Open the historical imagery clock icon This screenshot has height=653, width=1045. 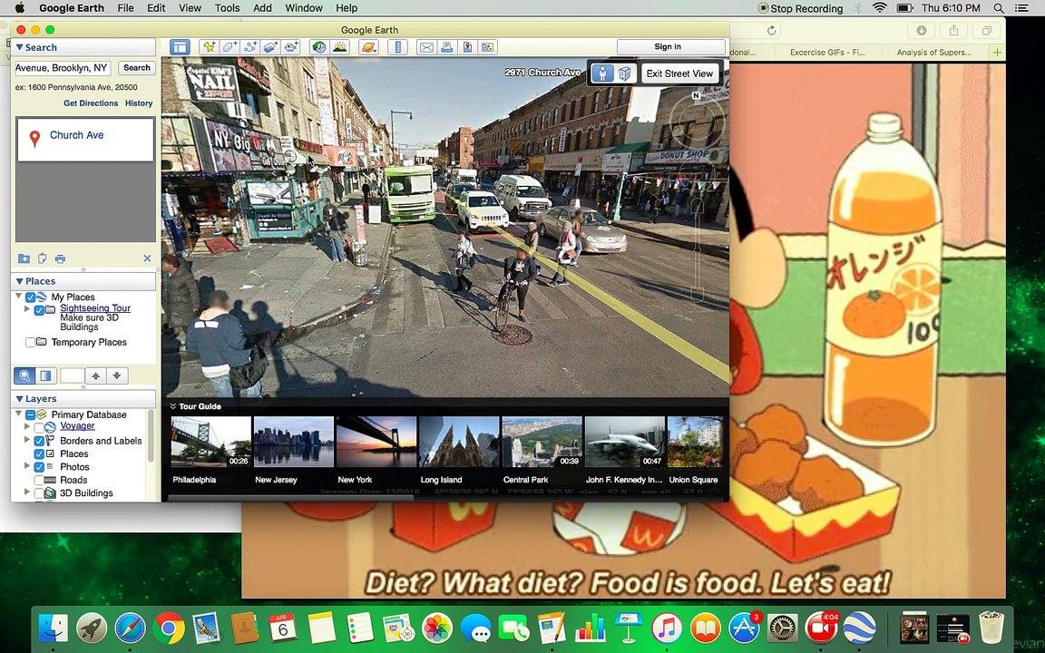coord(318,47)
